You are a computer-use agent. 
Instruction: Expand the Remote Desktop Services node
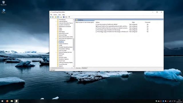[56, 52]
